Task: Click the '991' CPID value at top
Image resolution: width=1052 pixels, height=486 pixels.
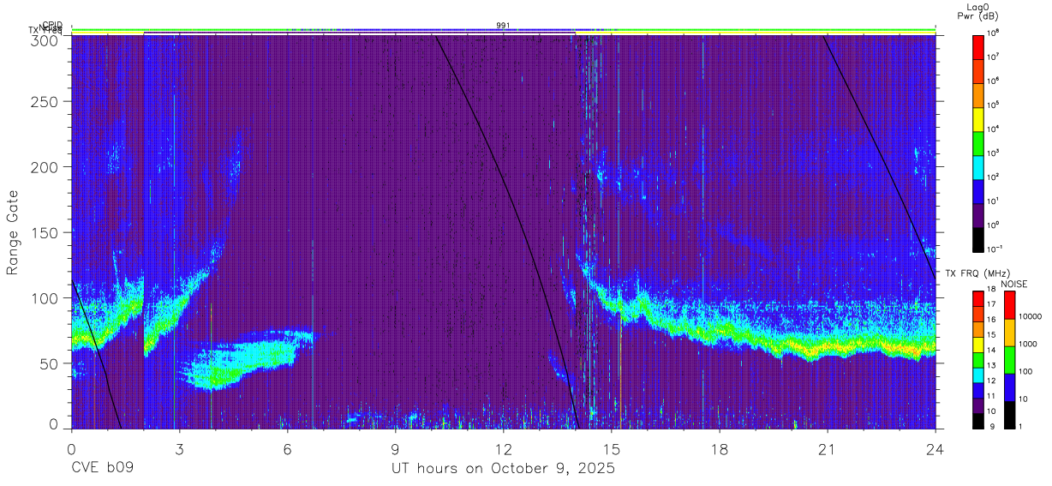Action: [503, 26]
